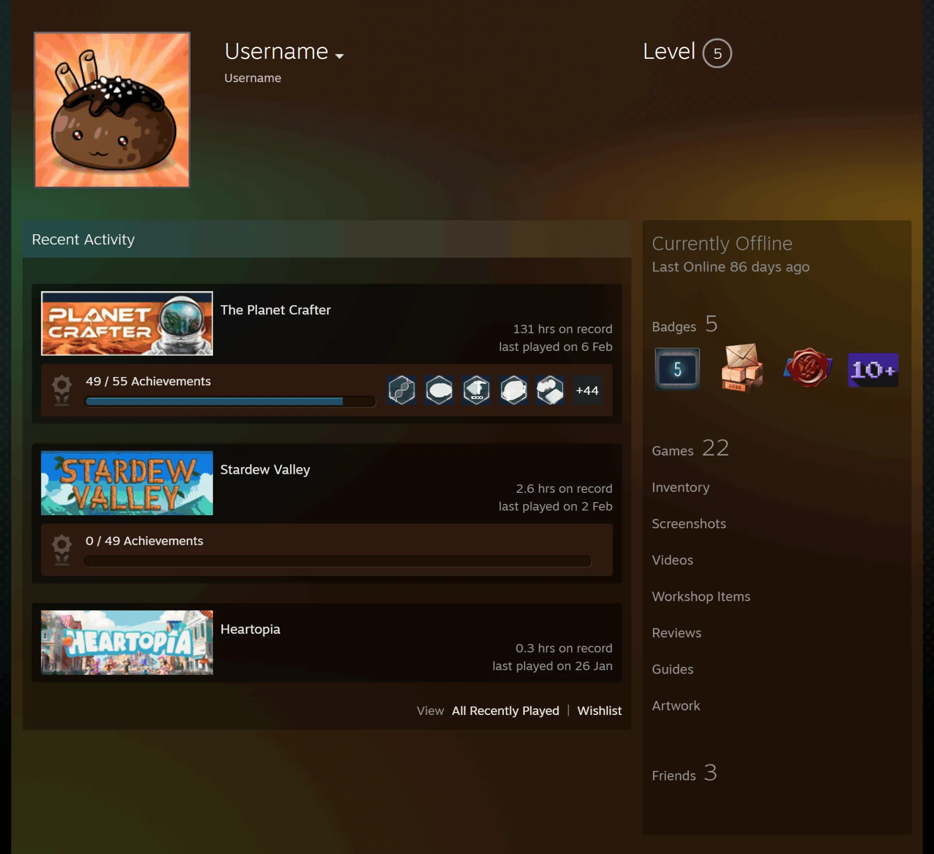Image resolution: width=934 pixels, height=854 pixels.
Task: Open the red wax seal badge
Action: click(x=808, y=368)
